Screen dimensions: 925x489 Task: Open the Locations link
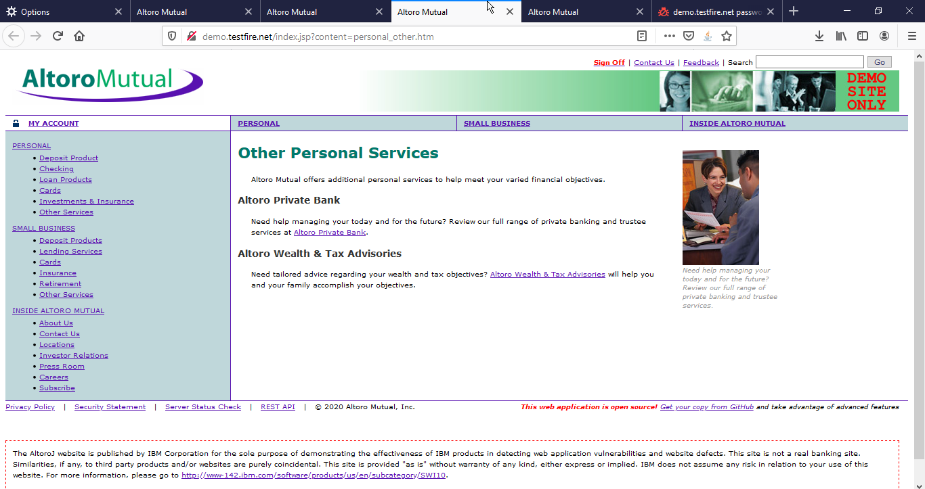point(57,344)
